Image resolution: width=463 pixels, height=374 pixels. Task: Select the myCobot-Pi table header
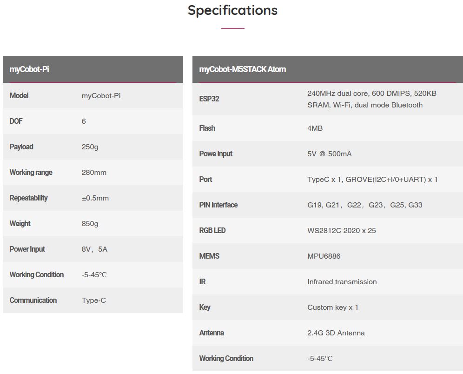click(29, 69)
